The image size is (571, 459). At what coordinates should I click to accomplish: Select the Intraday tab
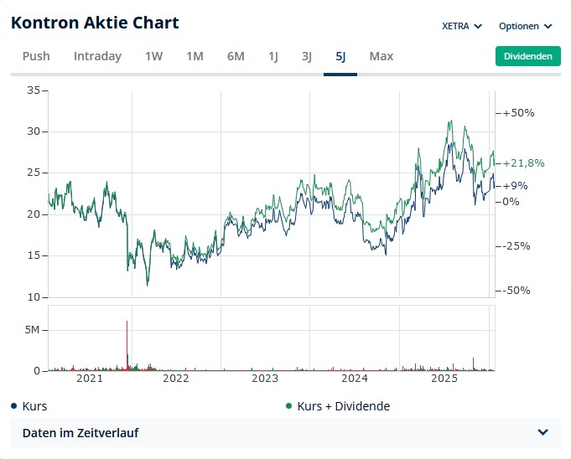[x=97, y=56]
